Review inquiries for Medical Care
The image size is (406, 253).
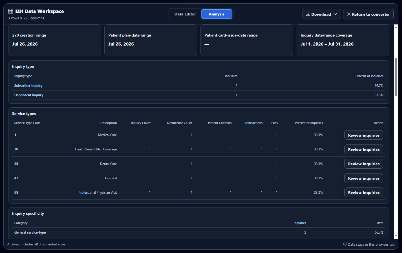(x=364, y=135)
